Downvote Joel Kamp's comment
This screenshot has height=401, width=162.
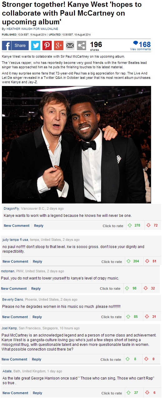tap(146, 359)
